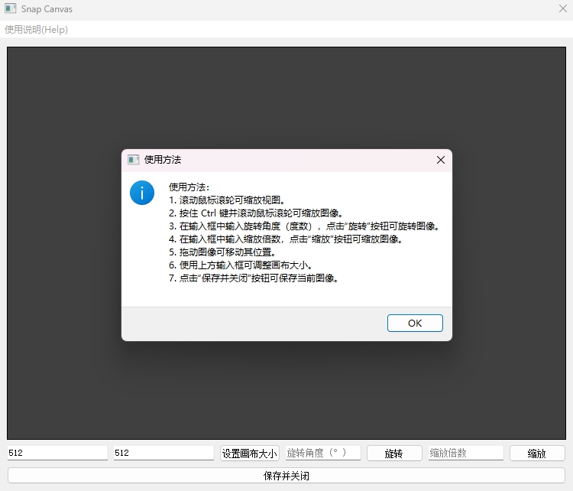Click instruction line 3 about 旋转角度
The height and width of the screenshot is (491, 573).
coord(304,226)
